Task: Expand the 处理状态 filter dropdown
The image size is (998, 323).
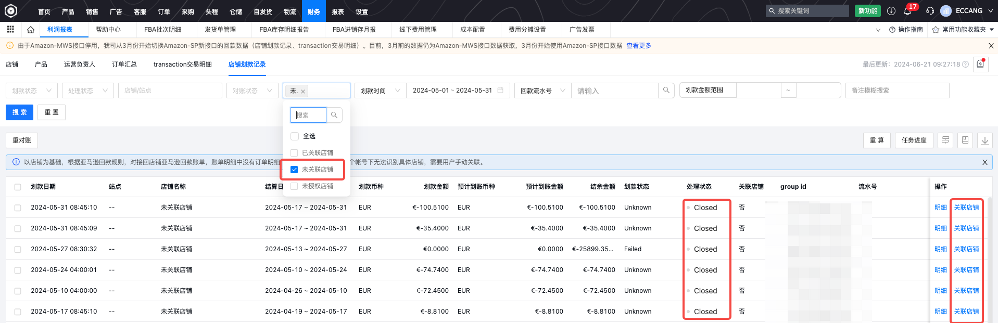Action: [87, 91]
